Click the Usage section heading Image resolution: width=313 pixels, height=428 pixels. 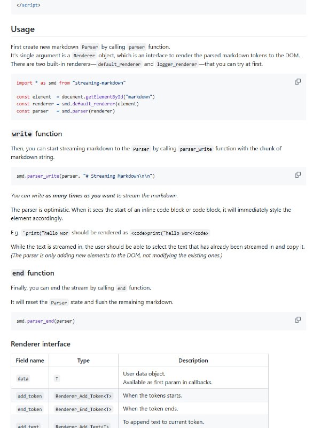pyautogui.click(x=22, y=29)
